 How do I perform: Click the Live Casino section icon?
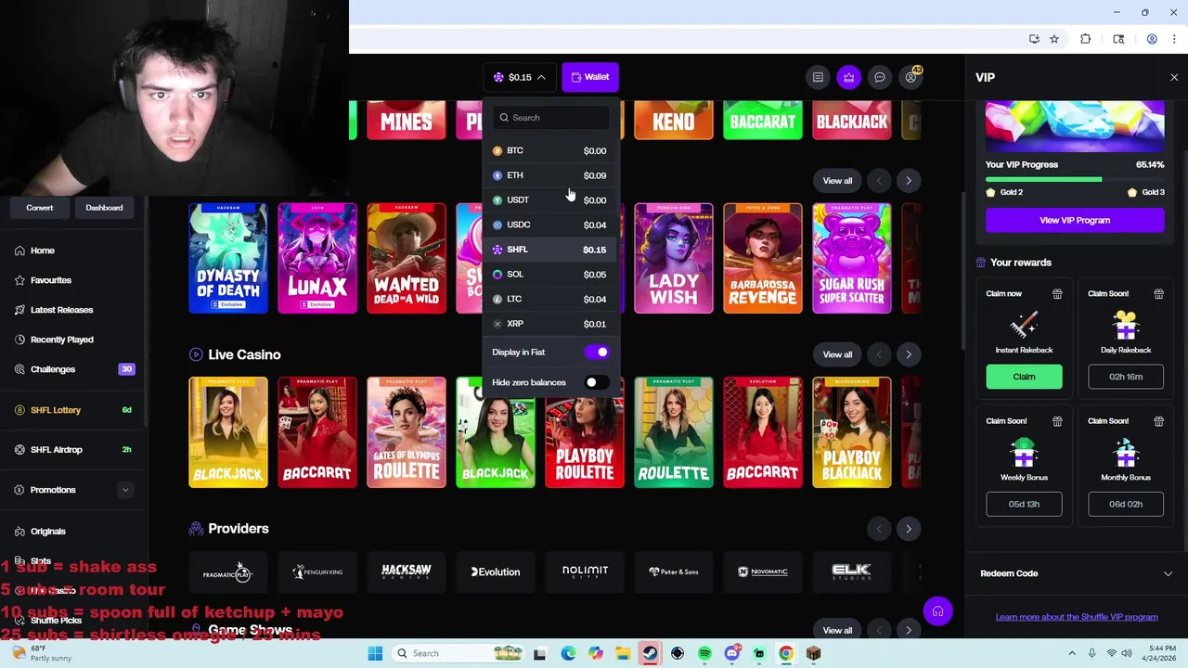click(x=196, y=354)
